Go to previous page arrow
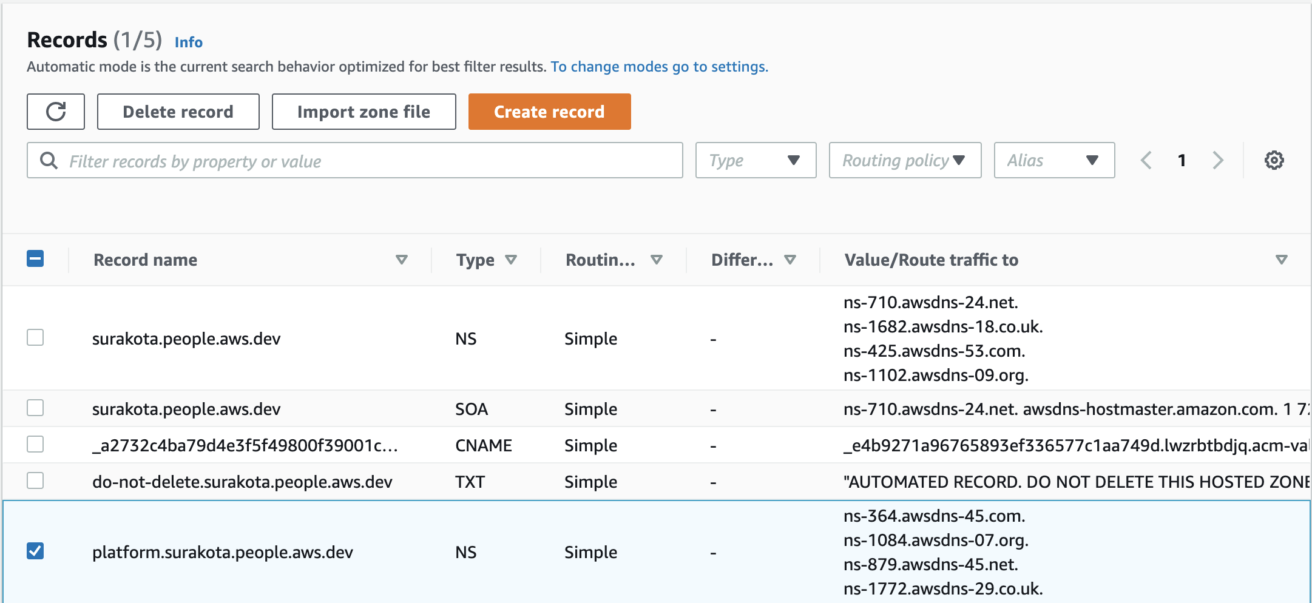Screen dimensions: 1312x603 click(1146, 160)
